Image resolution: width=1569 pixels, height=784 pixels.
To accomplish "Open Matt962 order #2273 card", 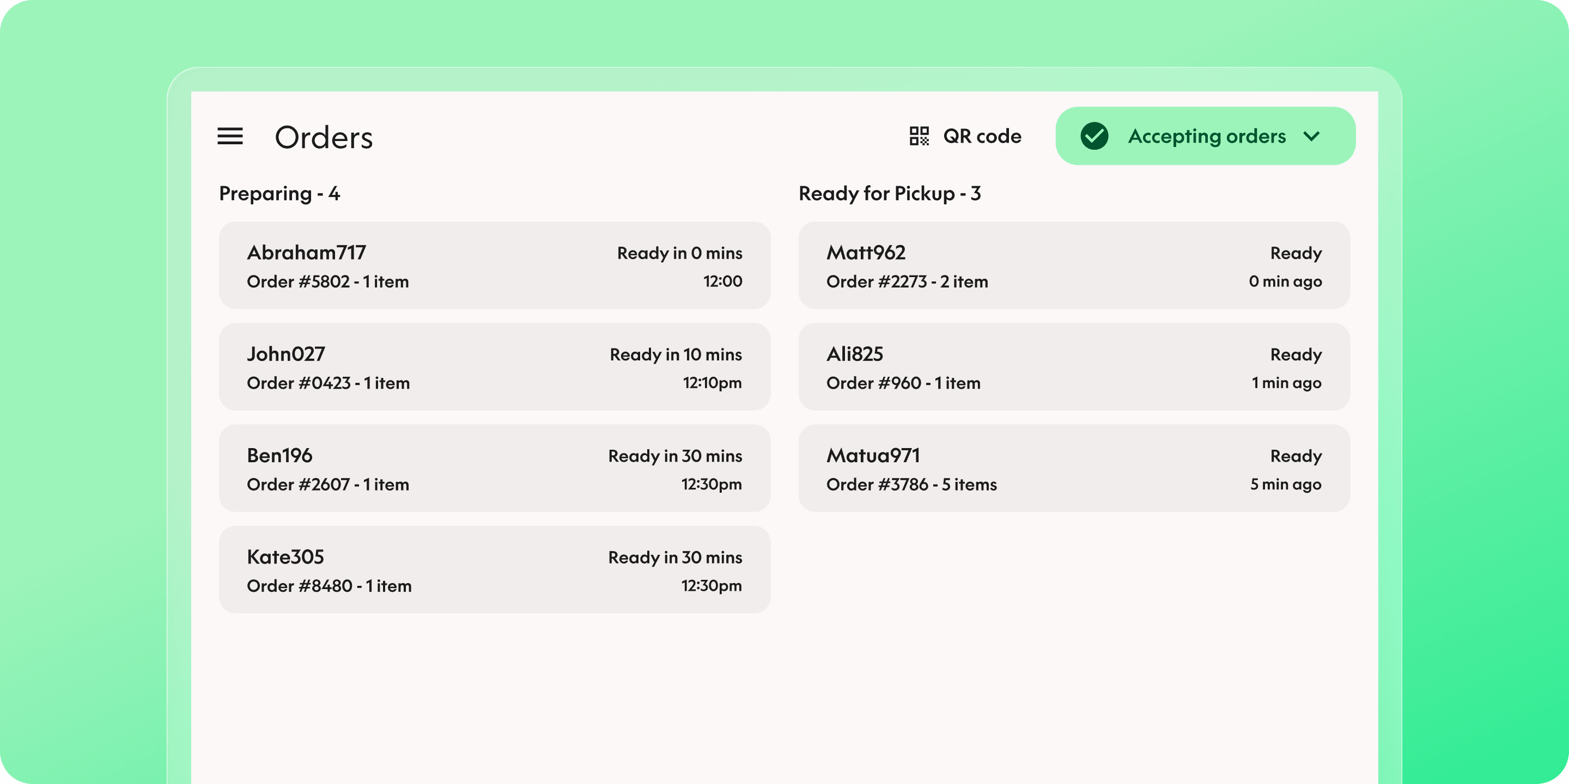I will click(1074, 265).
